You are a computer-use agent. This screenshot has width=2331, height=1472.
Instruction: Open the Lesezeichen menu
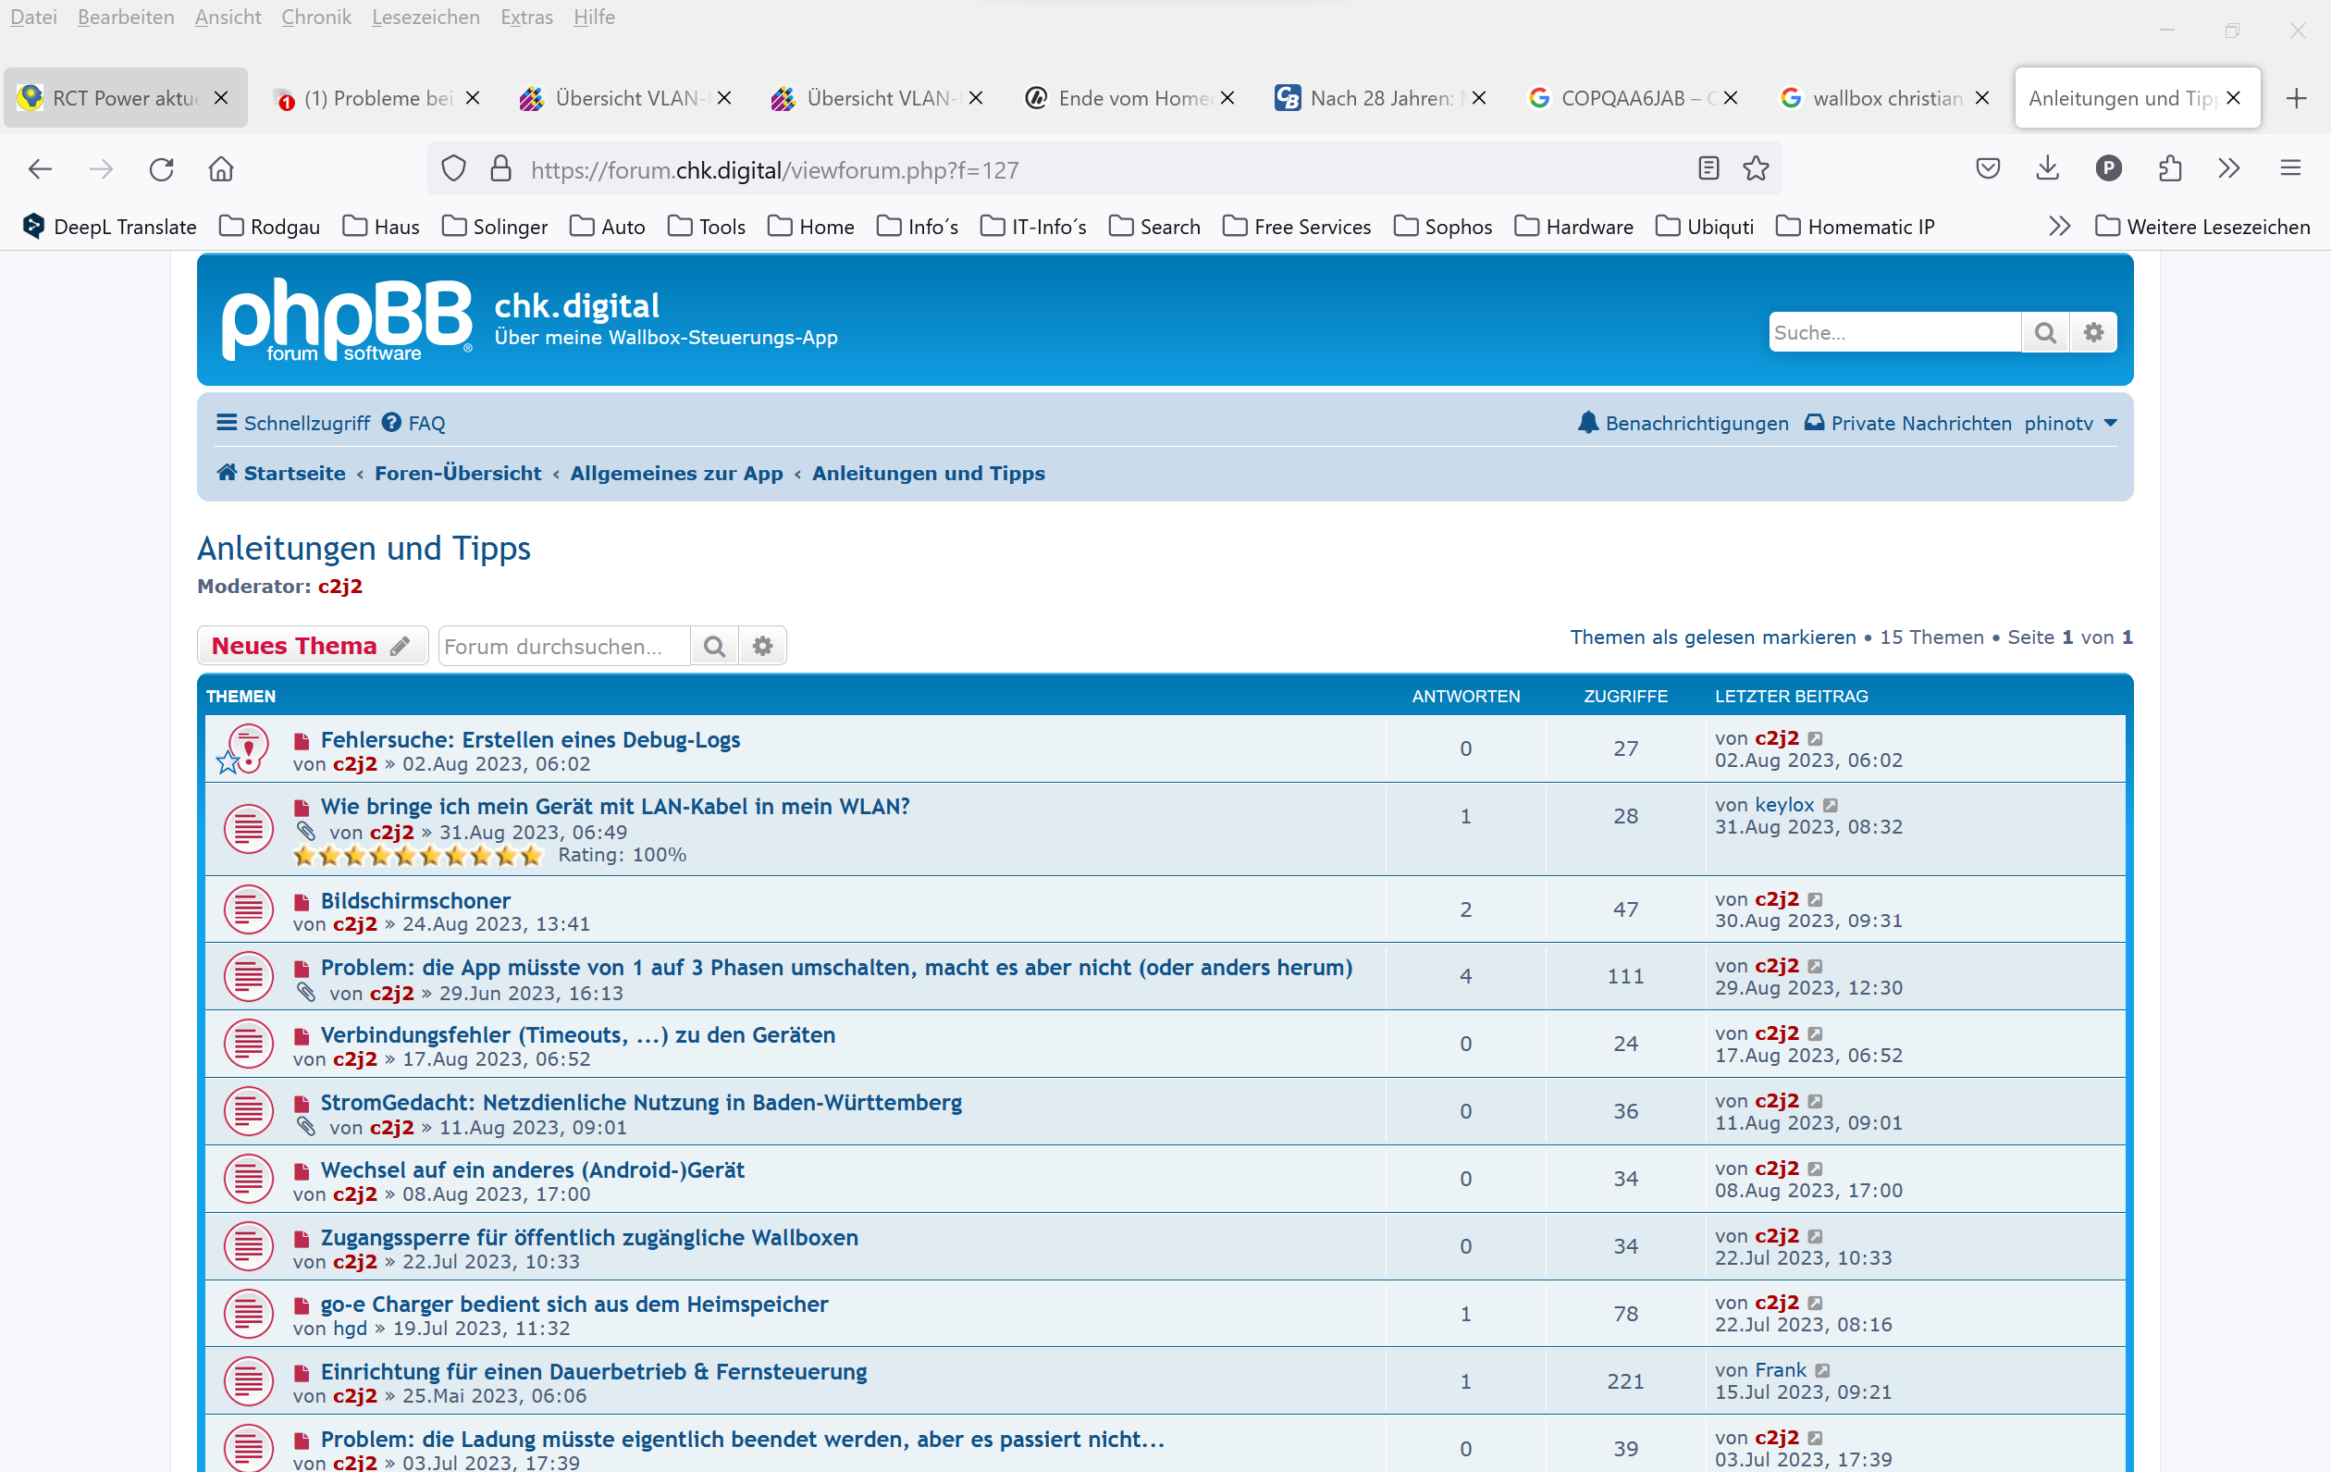coord(425,18)
